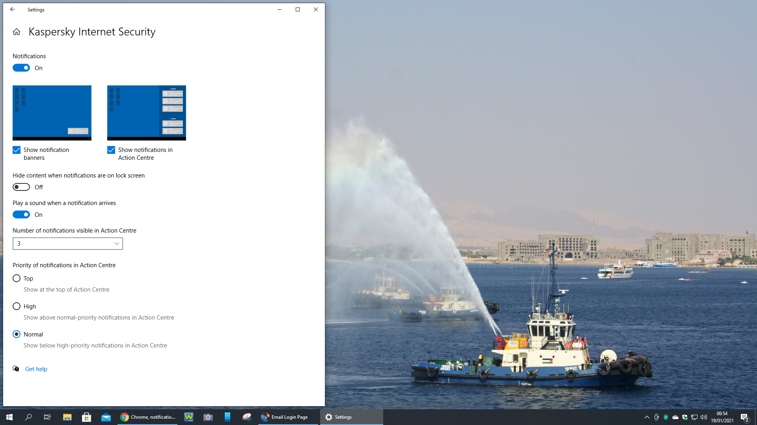The height and width of the screenshot is (425, 757).
Task: Open Windows Security shield tray icon
Action: pyautogui.click(x=685, y=417)
